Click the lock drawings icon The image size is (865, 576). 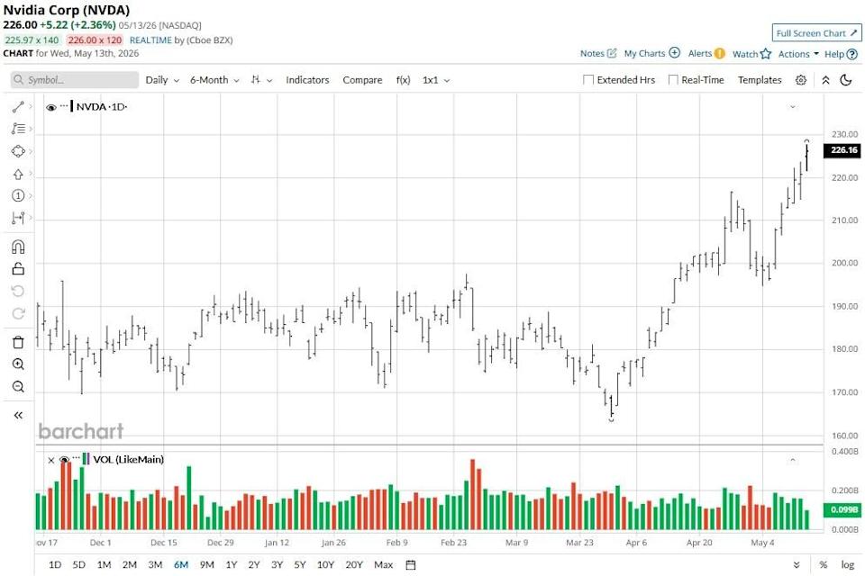point(18,269)
